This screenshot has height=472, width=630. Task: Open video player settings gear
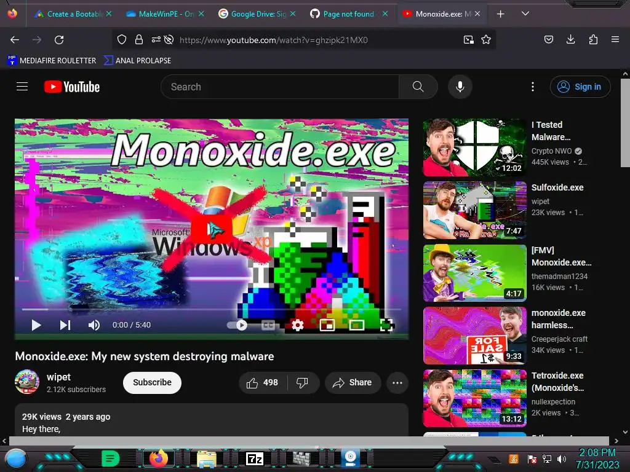click(297, 325)
